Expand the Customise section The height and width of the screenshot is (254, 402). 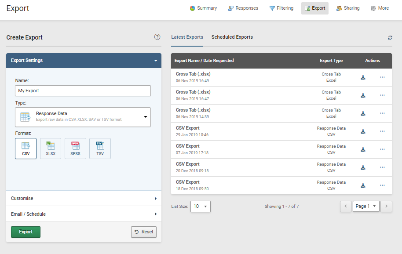tap(83, 198)
